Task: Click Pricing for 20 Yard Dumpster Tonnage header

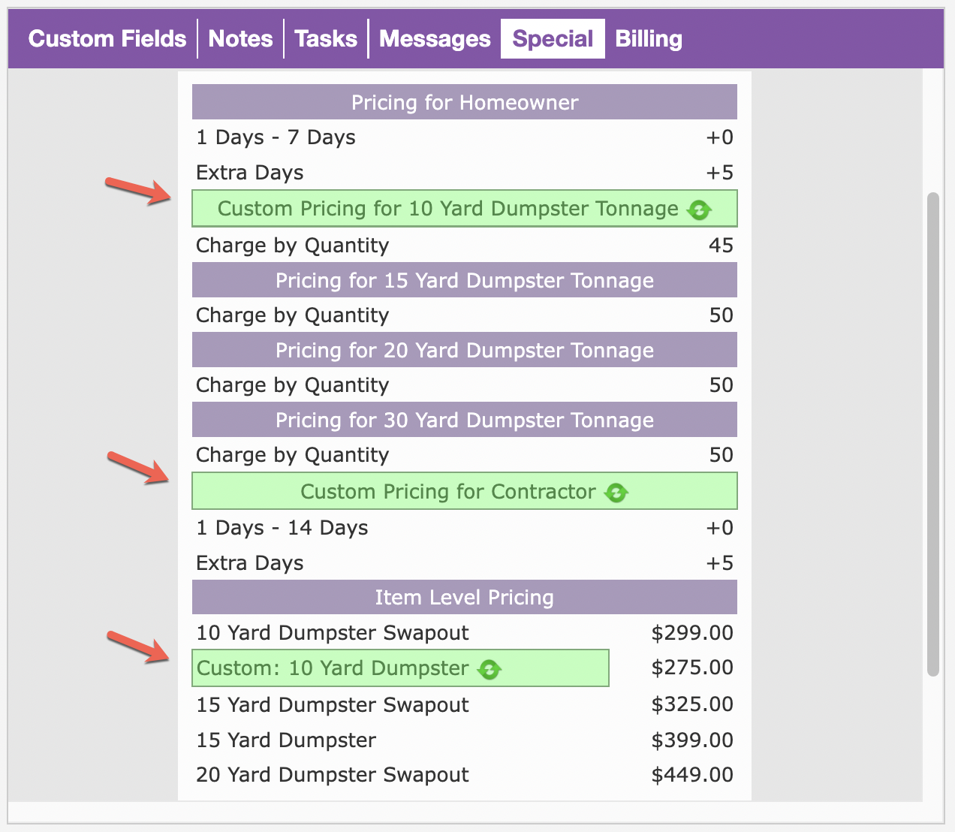Action: click(x=465, y=350)
